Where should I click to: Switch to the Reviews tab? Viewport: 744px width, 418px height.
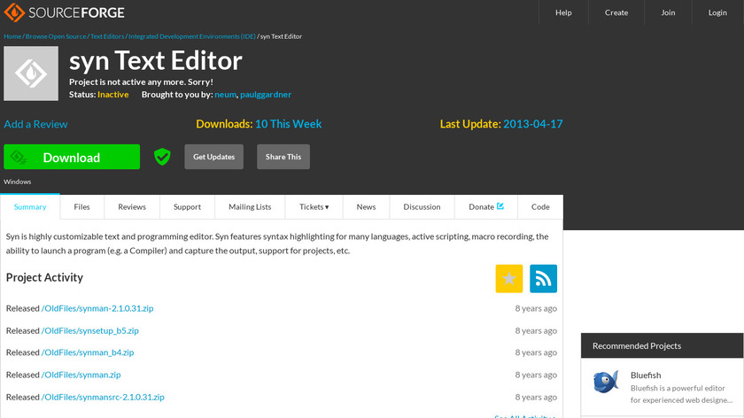pos(132,207)
